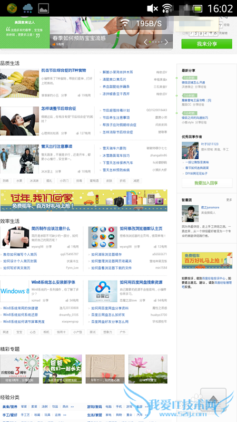The height and width of the screenshot is (422, 237).
Task: Open latest share 微信店铺怎么开通
Action: (x=193, y=83)
